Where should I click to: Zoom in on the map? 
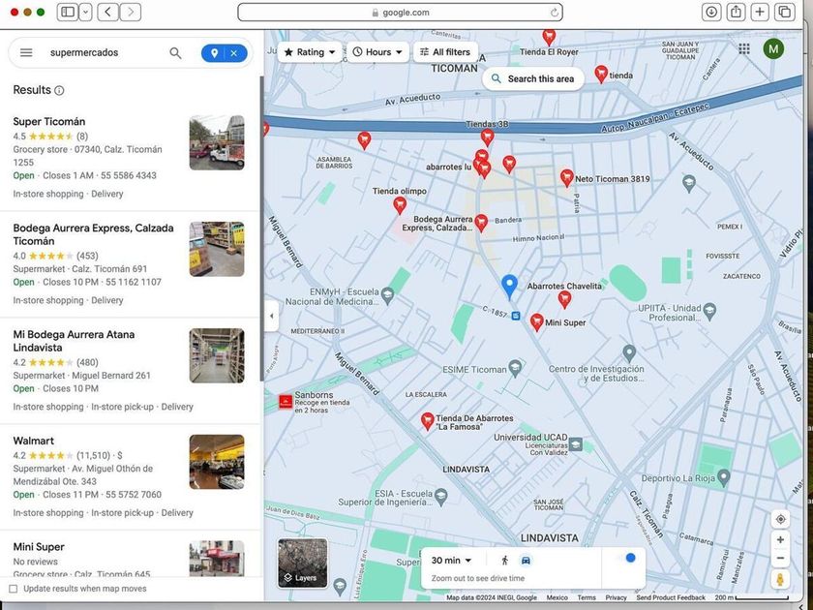[x=780, y=539]
